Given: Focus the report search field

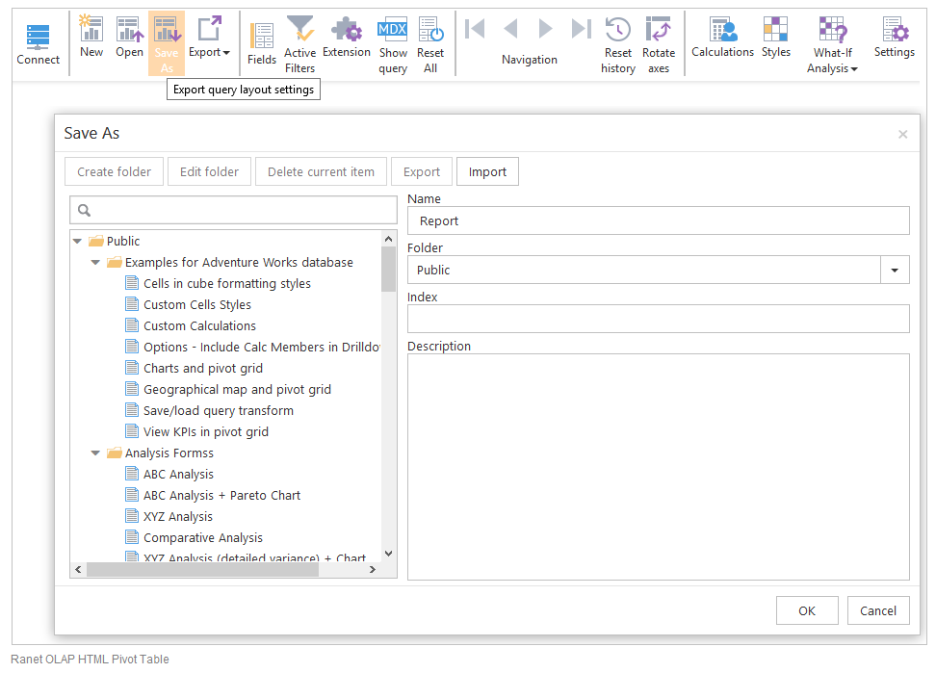Looking at the screenshot, I should 233,210.
